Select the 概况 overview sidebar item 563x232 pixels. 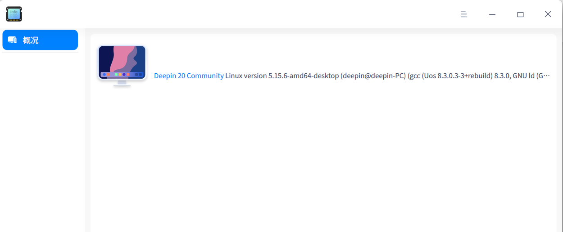tap(40, 40)
